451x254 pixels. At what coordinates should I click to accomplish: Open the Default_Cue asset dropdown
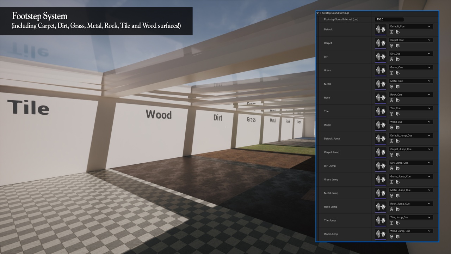pyautogui.click(x=410, y=26)
